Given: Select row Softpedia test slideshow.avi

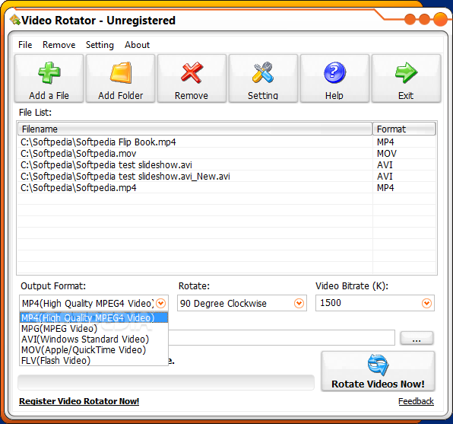Looking at the screenshot, I should point(226,165).
